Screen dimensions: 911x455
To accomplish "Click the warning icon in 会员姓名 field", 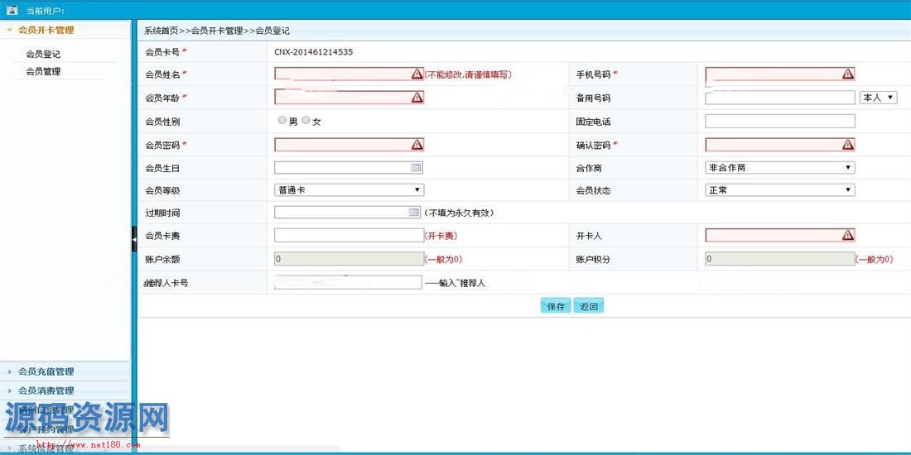I will tap(417, 74).
